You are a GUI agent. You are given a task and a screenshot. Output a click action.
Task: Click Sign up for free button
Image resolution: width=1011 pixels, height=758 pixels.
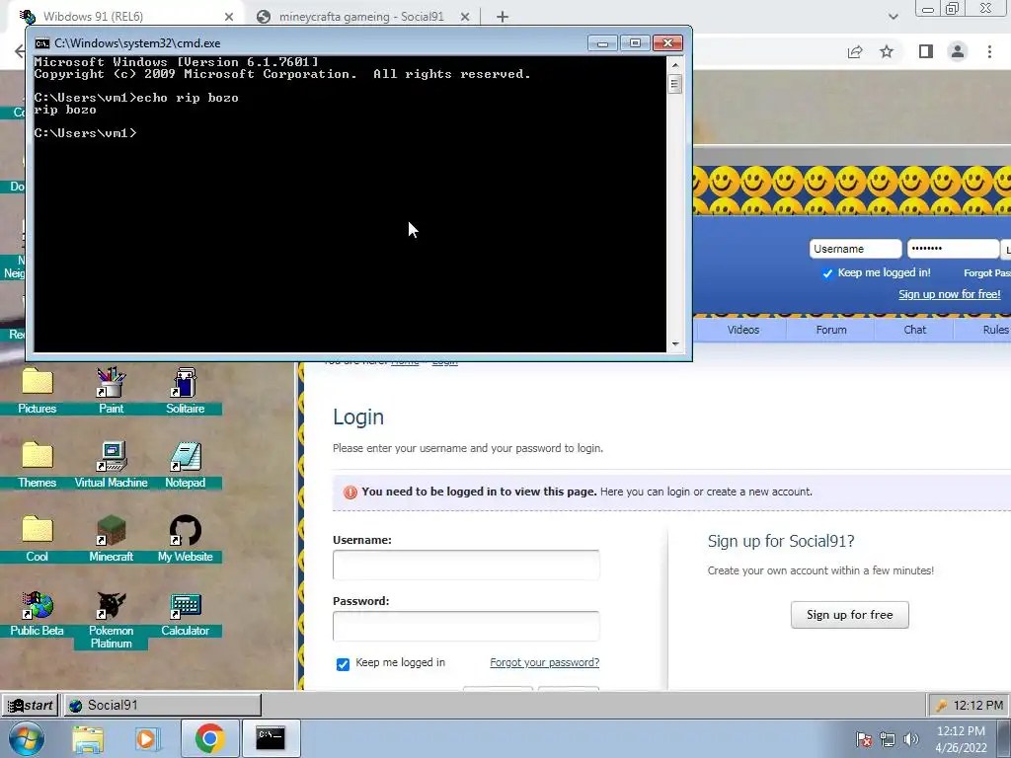point(850,615)
